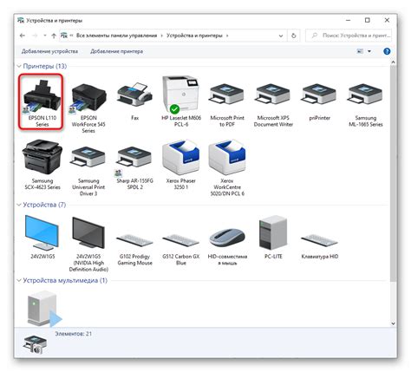Open the recent locations dropdown arrow

pyautogui.click(x=45, y=36)
